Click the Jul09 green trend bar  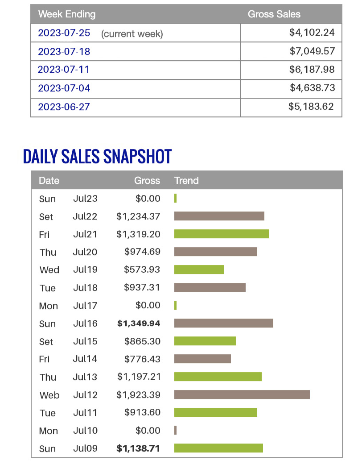pyautogui.click(x=218, y=448)
